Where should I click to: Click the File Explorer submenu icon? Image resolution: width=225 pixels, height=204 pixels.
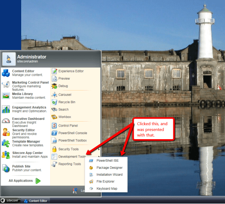91,181
